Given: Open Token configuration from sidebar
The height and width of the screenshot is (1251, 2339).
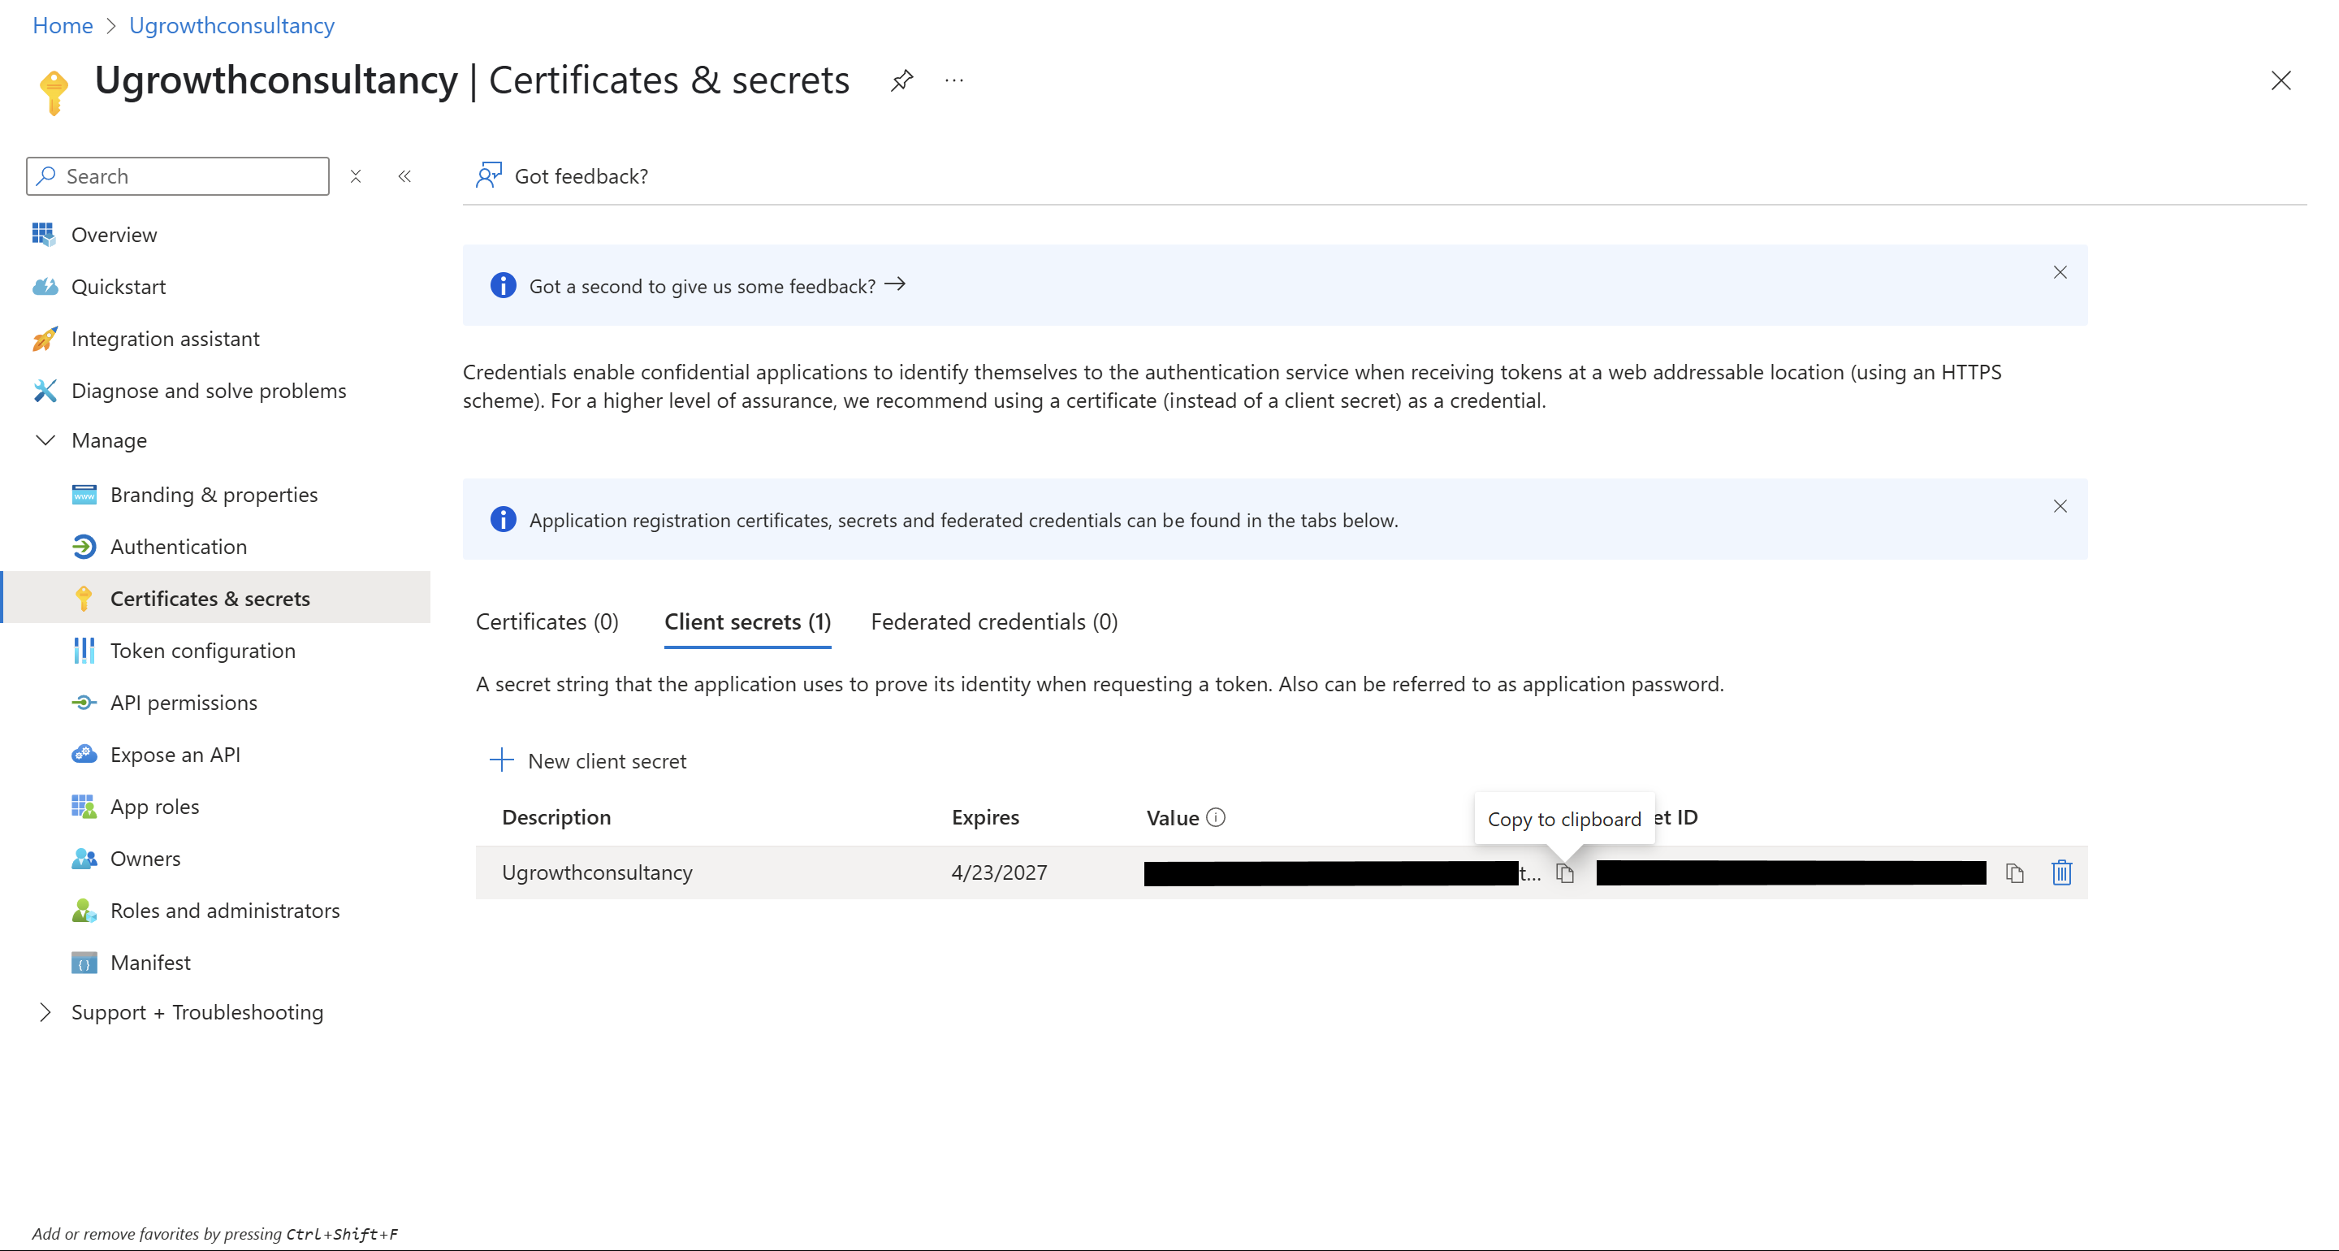Looking at the screenshot, I should 203,651.
